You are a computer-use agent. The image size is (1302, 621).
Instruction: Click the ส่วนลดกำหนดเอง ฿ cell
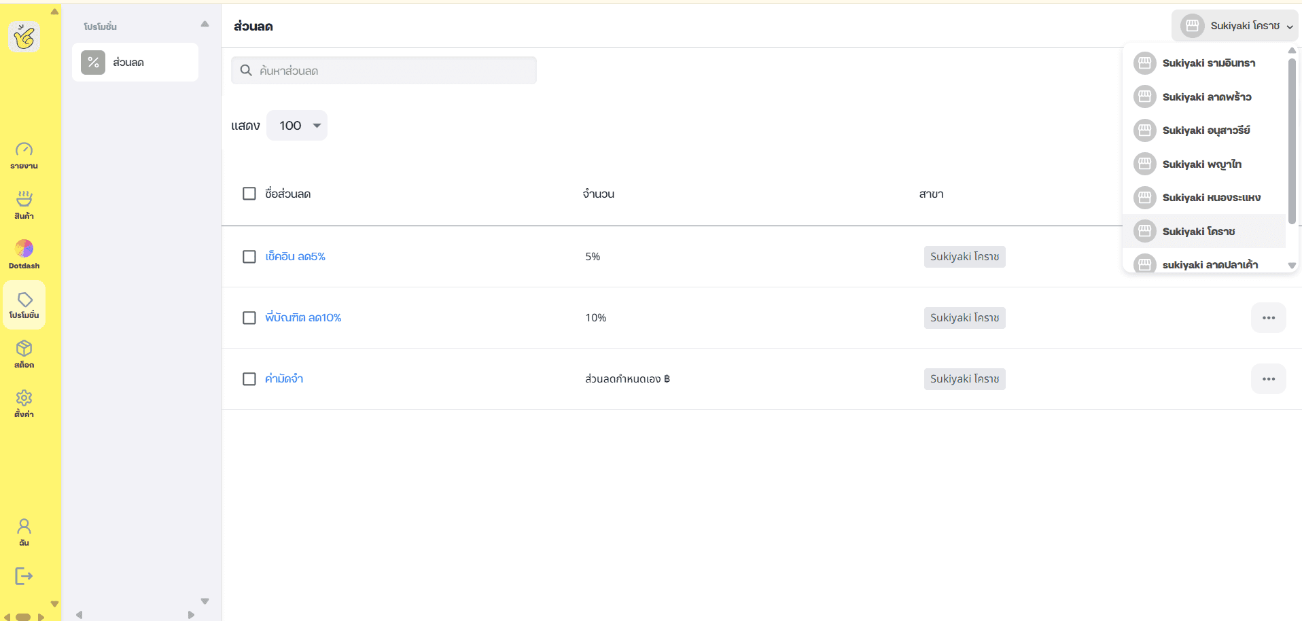coord(628,379)
